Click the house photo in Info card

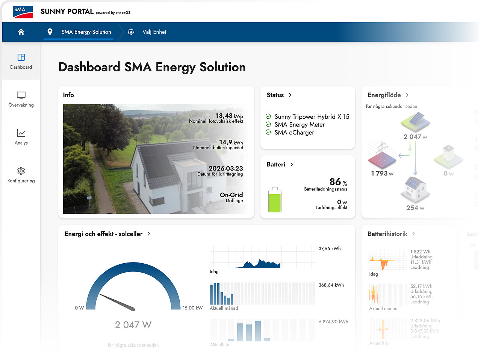click(155, 159)
